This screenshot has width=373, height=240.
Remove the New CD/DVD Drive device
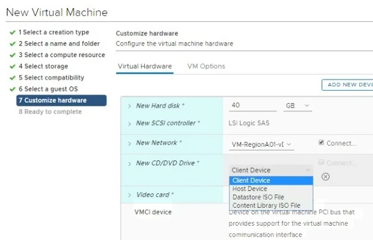(325, 177)
